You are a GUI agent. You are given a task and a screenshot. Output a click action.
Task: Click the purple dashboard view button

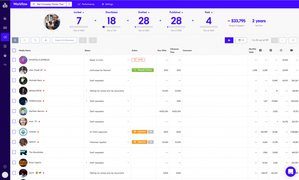tap(229, 40)
